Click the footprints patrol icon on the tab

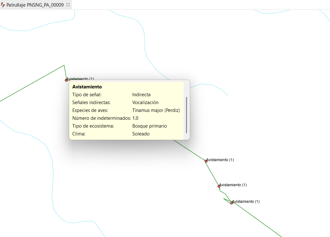click(x=3, y=5)
